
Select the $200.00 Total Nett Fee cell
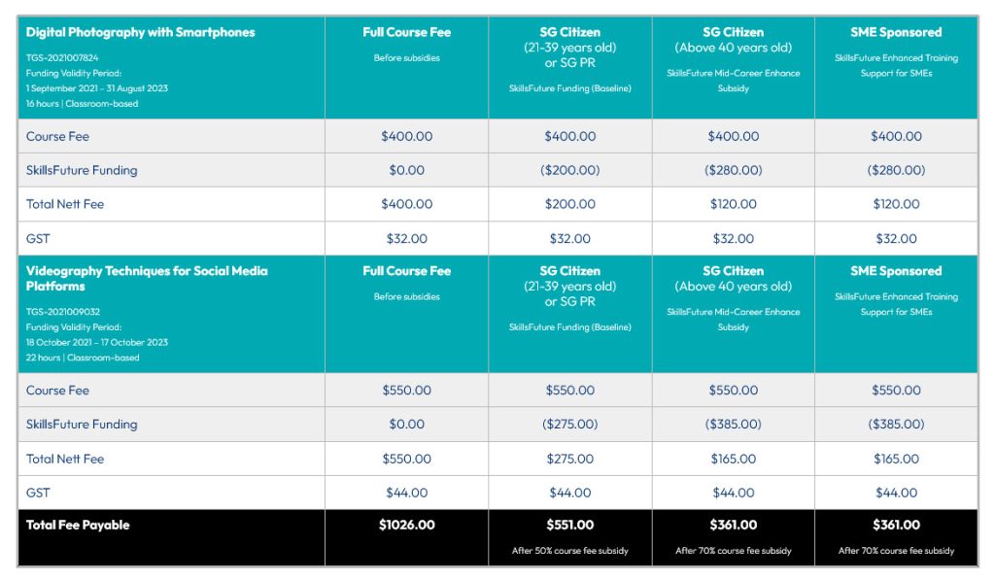tap(569, 204)
